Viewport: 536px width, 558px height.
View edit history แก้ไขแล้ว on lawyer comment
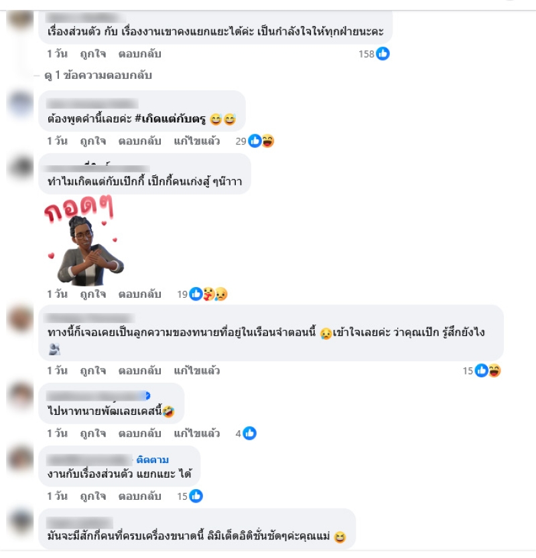197,371
